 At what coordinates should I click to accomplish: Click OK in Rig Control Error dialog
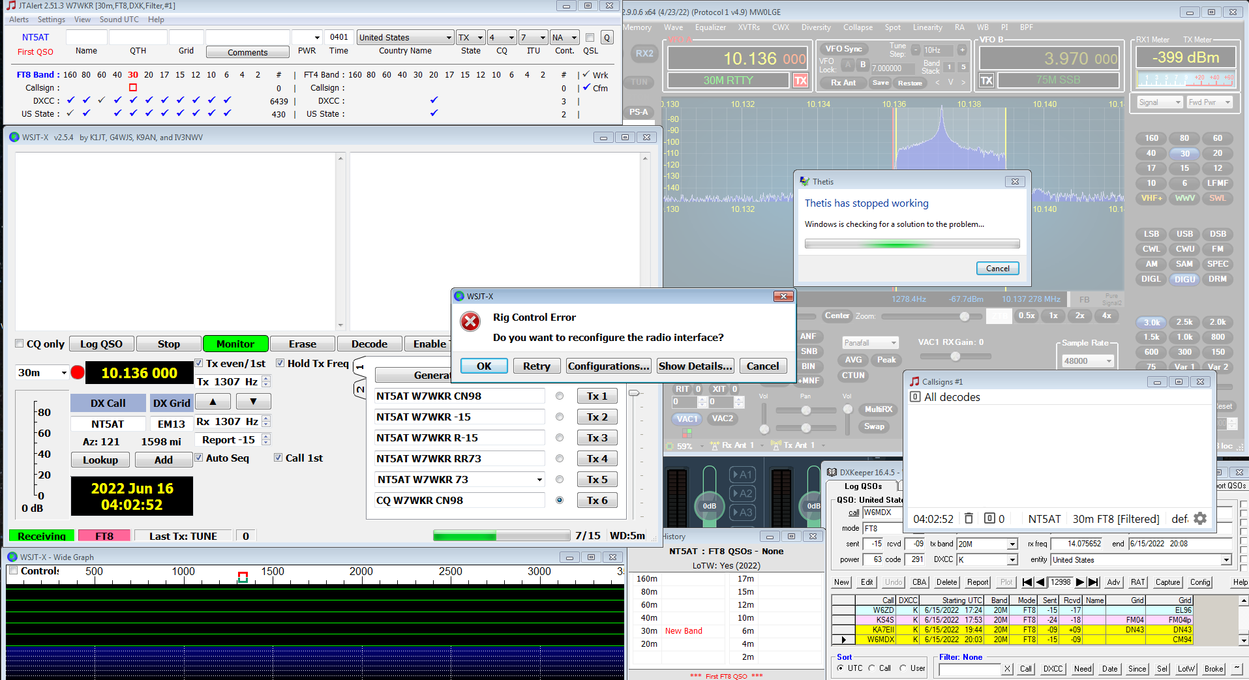484,366
